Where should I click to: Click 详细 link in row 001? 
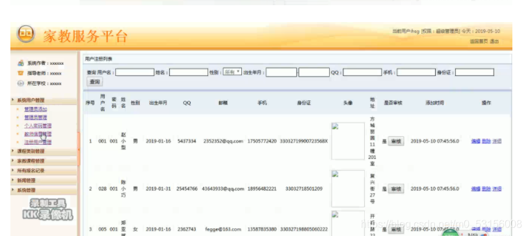coord(497,141)
